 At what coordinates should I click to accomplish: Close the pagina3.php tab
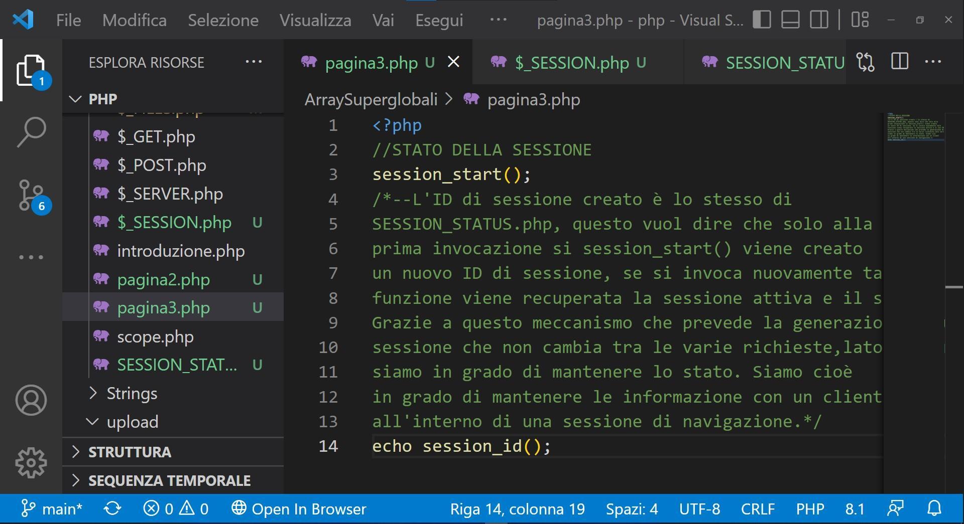pyautogui.click(x=453, y=62)
